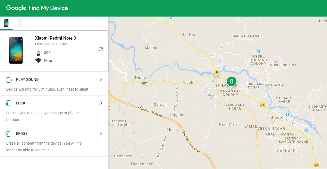Switch to the second greyed-out device tab
Image resolution: width=327 pixels, height=169 pixels.
pyautogui.click(x=20, y=23)
